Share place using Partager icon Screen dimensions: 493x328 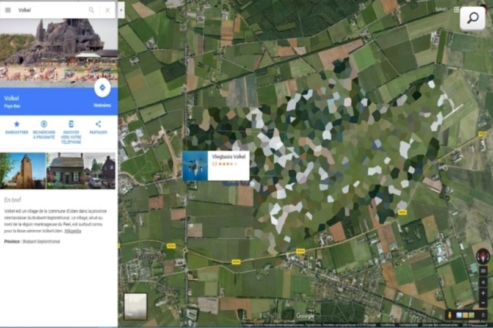[98, 124]
